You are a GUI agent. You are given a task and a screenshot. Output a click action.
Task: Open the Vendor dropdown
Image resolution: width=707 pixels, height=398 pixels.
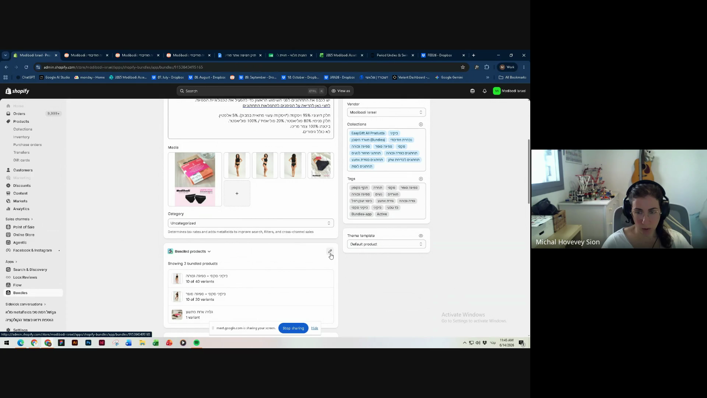(x=386, y=112)
